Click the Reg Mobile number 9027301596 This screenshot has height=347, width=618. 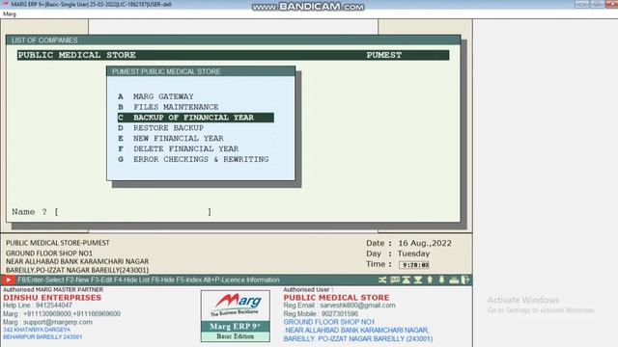340,314
